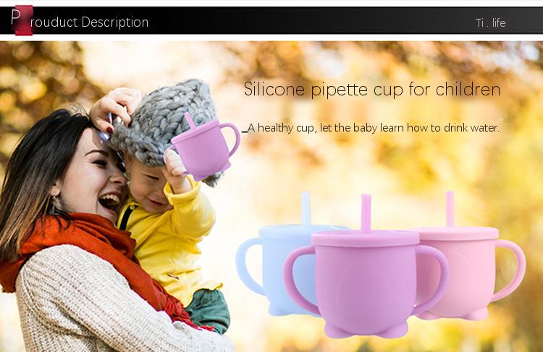Click the red P logo square

[x=24, y=20]
